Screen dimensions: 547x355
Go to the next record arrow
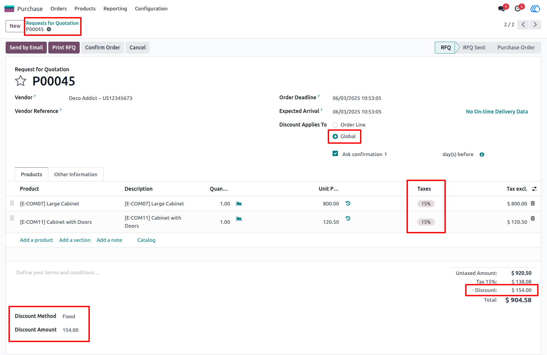535,25
